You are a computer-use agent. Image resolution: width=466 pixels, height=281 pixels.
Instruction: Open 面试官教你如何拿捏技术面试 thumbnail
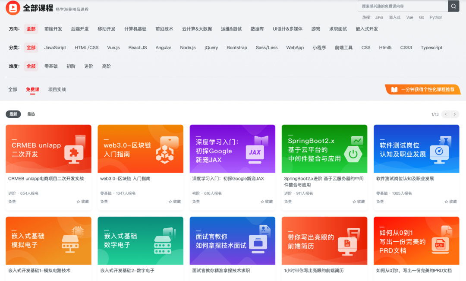[233, 240]
